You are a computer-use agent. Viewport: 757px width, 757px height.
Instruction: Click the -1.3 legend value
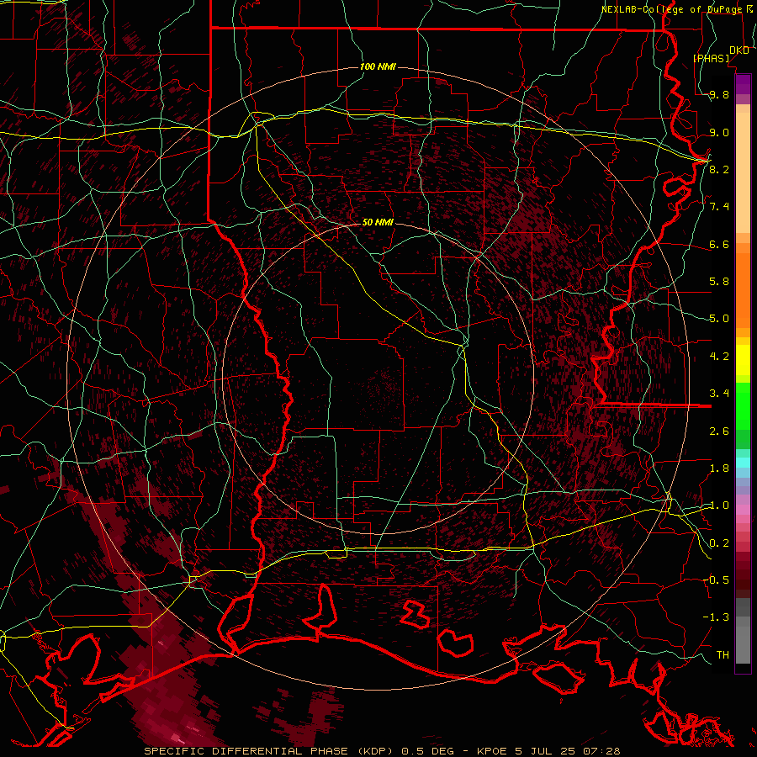[716, 617]
